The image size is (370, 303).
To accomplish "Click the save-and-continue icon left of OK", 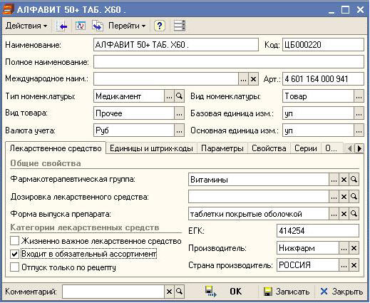I will (210, 292).
